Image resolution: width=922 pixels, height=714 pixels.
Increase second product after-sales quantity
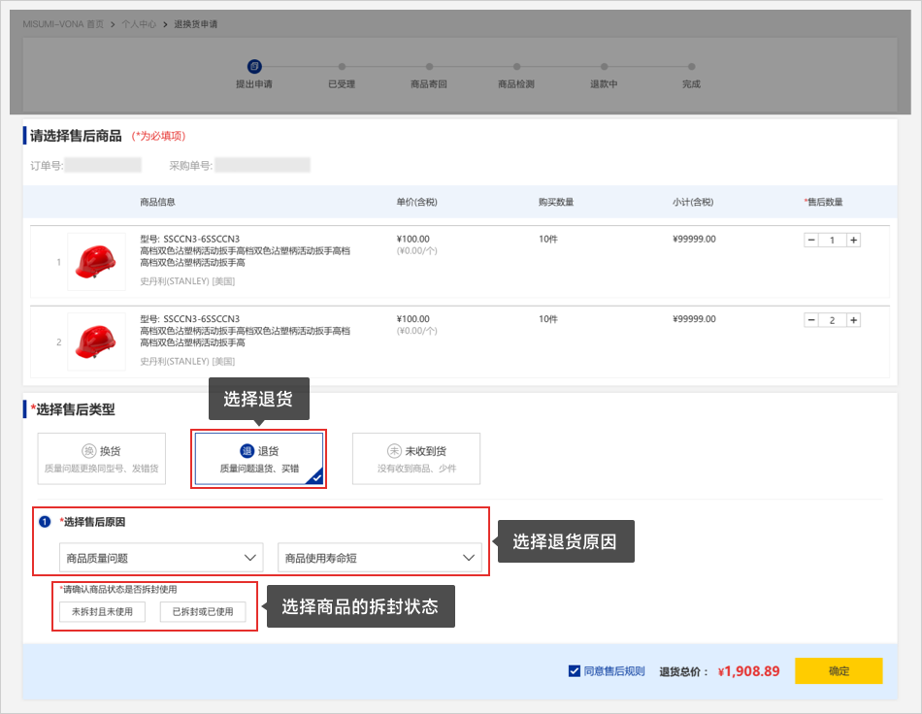click(x=853, y=320)
